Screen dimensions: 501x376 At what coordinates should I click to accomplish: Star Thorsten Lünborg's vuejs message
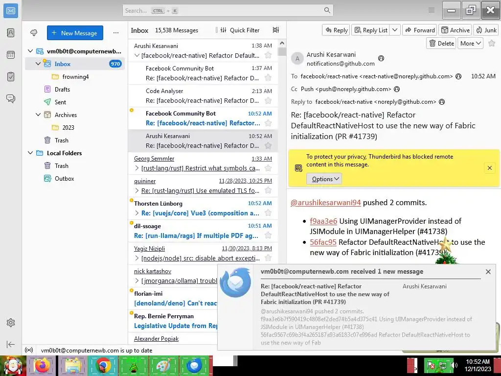coord(268,213)
